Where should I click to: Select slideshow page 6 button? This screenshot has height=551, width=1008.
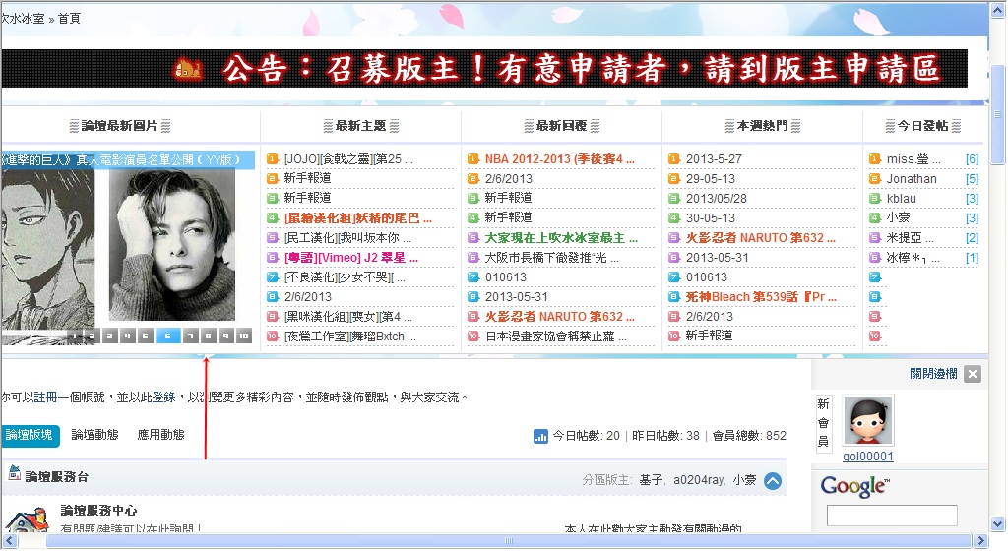167,336
